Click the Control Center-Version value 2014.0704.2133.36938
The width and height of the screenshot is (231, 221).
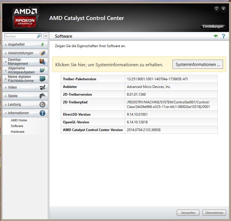coord(144,130)
